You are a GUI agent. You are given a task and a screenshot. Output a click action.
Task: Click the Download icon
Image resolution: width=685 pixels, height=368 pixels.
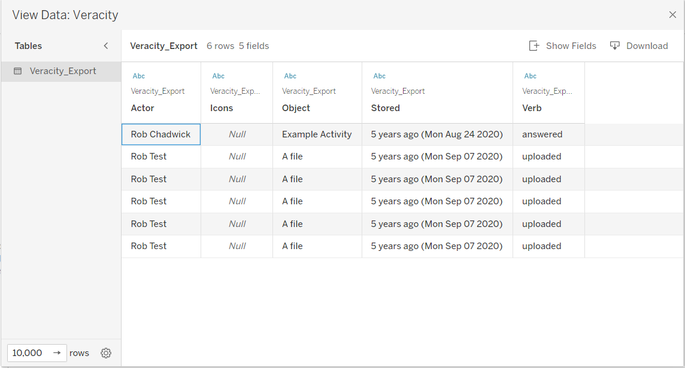click(615, 46)
